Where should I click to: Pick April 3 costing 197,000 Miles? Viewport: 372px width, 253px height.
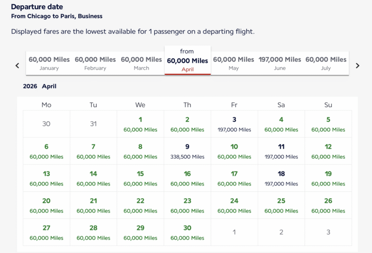click(x=234, y=124)
